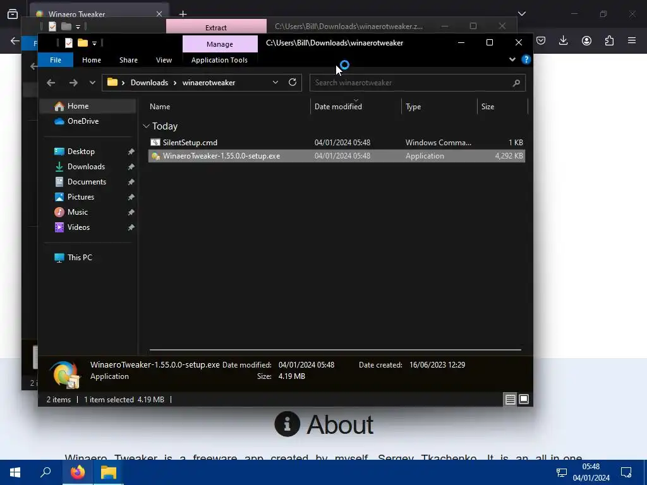Viewport: 647px width, 485px height.
Task: Open Downloads in the navigation pane
Action: point(86,167)
